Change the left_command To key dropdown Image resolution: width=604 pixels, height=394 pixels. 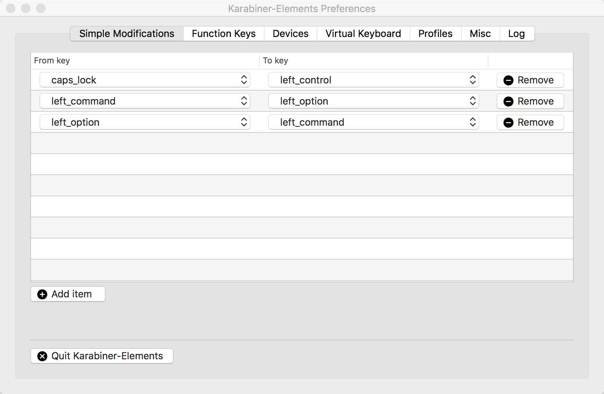tap(374, 122)
